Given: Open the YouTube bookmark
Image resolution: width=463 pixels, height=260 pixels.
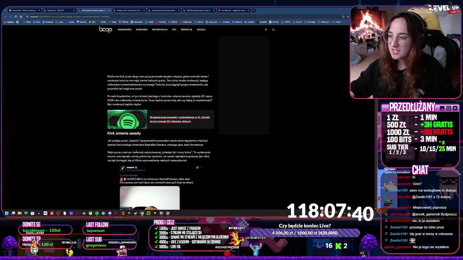Looking at the screenshot, I should click(161, 22).
